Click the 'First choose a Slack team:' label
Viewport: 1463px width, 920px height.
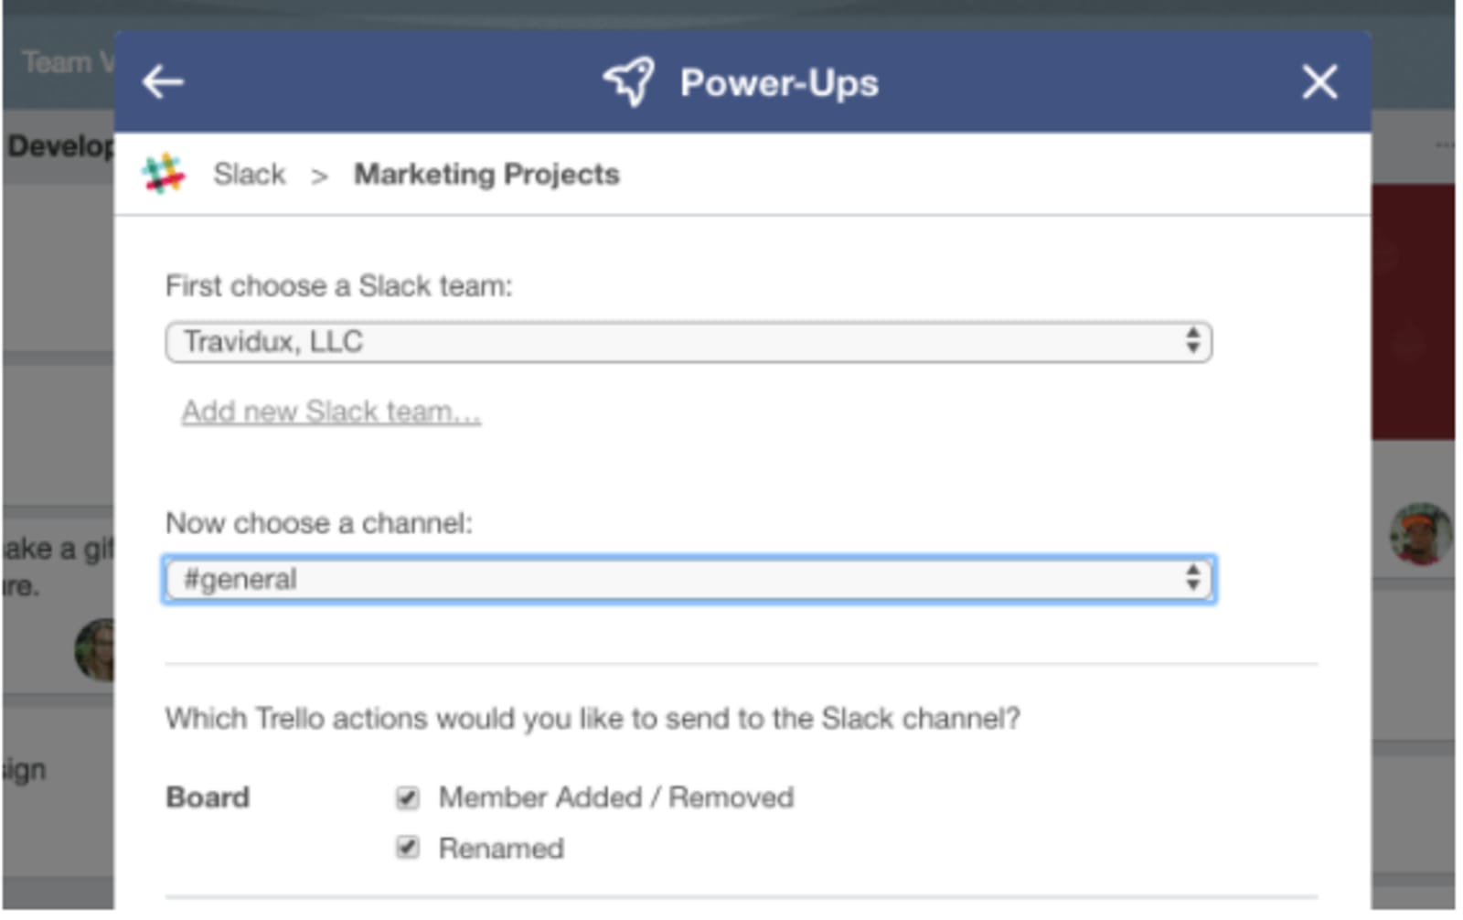(339, 286)
